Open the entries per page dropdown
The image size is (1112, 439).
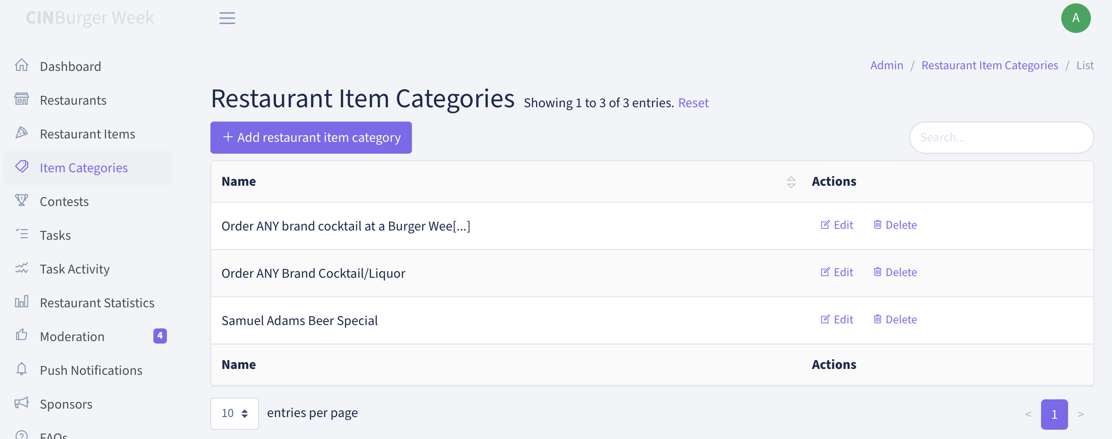[x=234, y=413]
